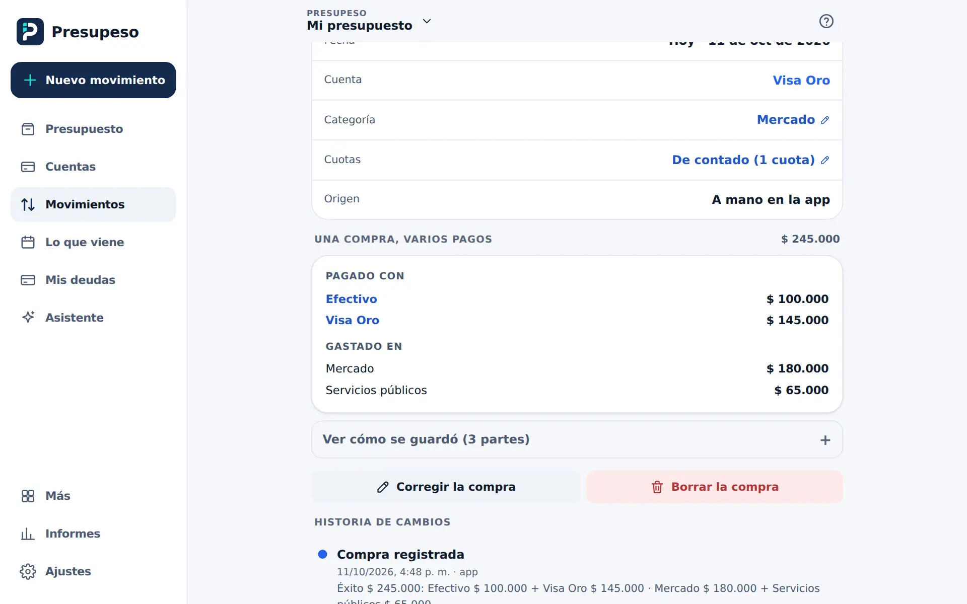This screenshot has width=967, height=604.
Task: Go to Mis deudas section
Action: click(x=93, y=280)
